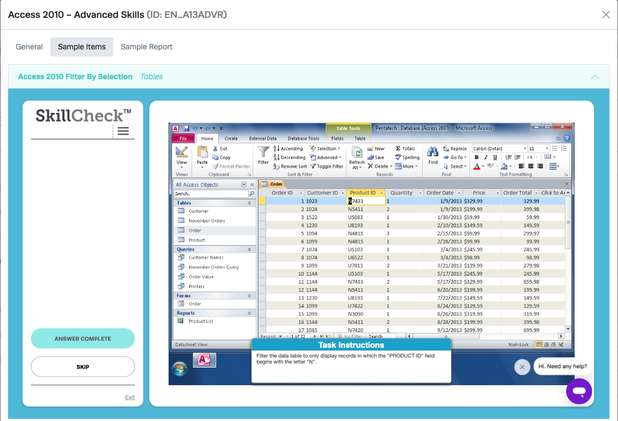The height and width of the screenshot is (421, 618).
Task: Click Save record button
Action: [x=376, y=157]
